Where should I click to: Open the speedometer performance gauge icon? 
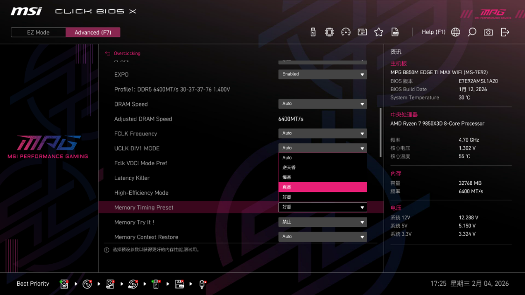coord(345,32)
